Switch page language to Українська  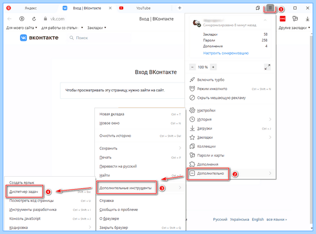click(240, 219)
